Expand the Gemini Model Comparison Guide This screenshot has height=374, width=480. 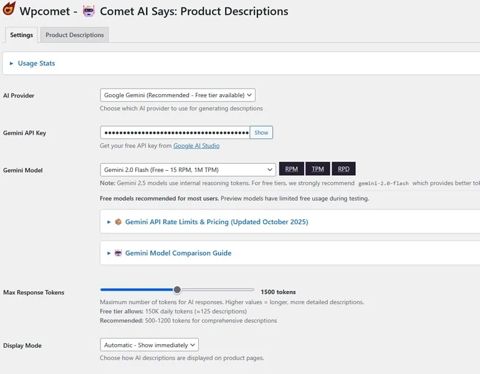click(178, 253)
